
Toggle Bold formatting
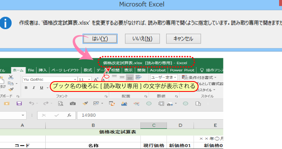click(26, 88)
